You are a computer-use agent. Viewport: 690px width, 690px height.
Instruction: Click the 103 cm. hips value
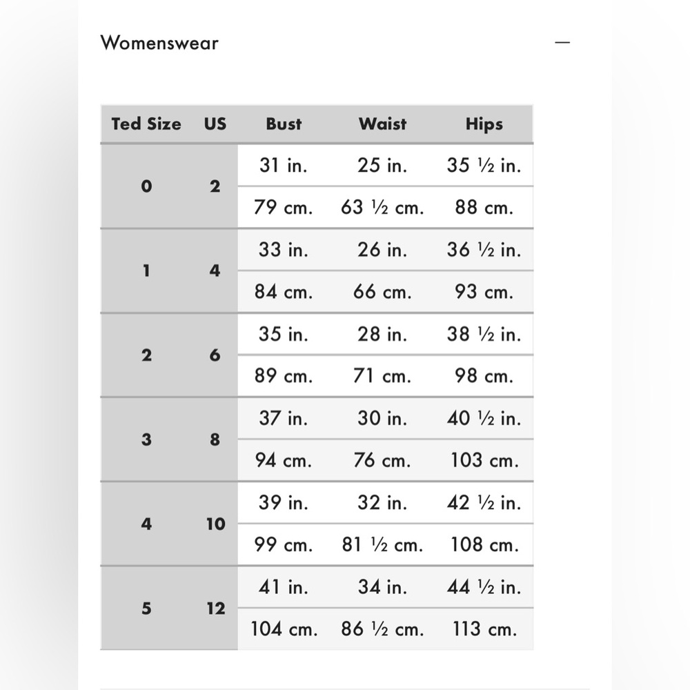point(484,460)
